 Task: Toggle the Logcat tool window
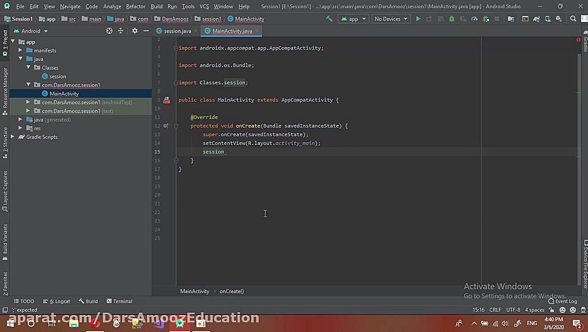pyautogui.click(x=59, y=301)
